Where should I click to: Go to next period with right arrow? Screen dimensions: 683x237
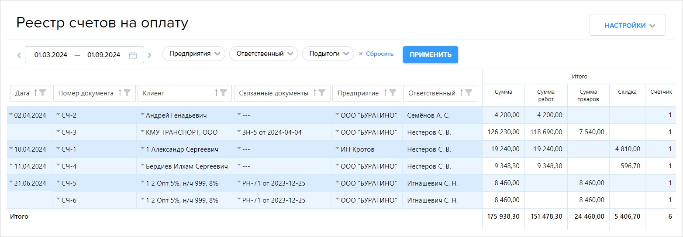(x=149, y=55)
